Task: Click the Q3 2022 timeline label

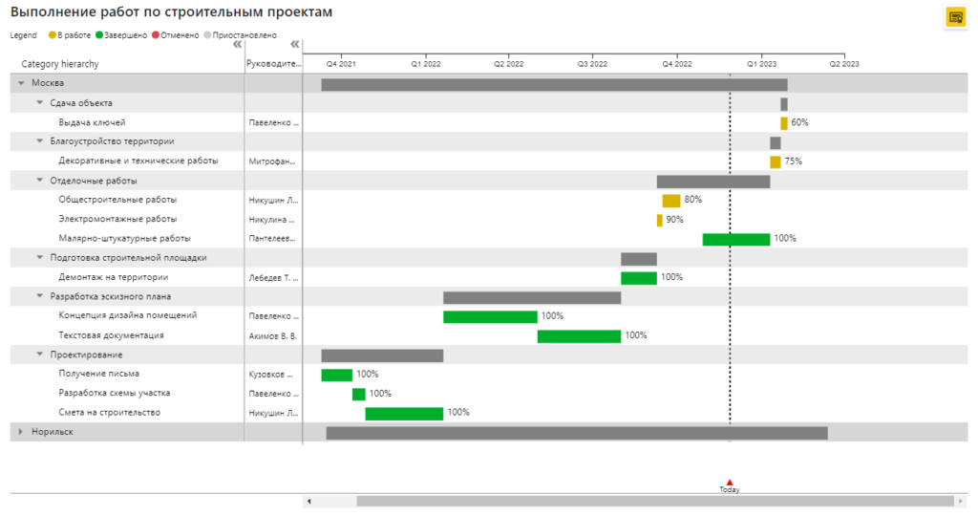Action: point(592,64)
